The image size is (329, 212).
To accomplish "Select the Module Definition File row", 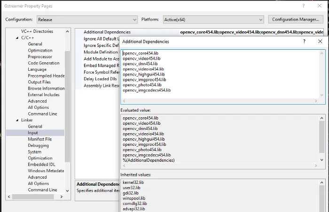I will [x=102, y=52].
